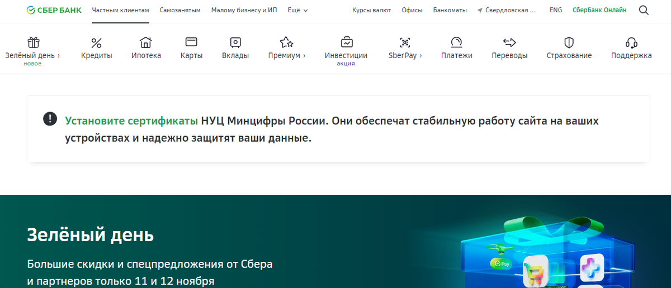Click the Sber Bank logo
The image size is (671, 288).
[x=54, y=10]
